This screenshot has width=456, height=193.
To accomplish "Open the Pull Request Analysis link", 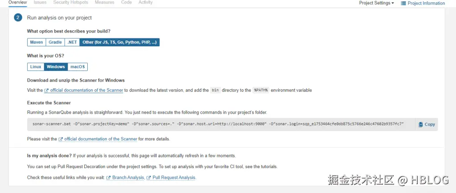I will point(174,177).
